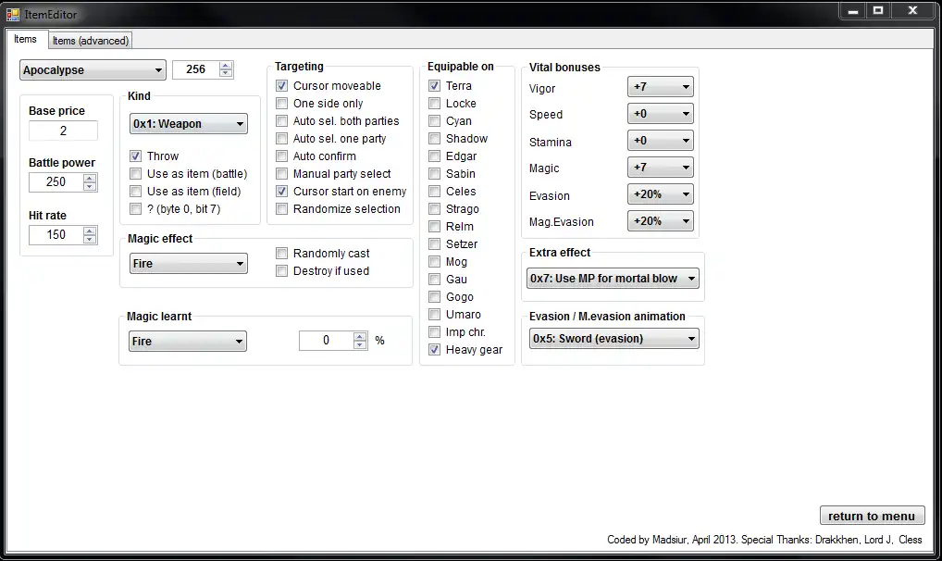Open the Stamina bonus dropdown

click(661, 141)
